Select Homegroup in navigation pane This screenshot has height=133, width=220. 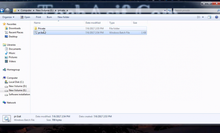click(x=13, y=69)
